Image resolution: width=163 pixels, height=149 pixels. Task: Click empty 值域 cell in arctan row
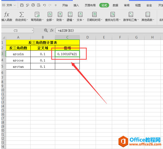(67, 66)
